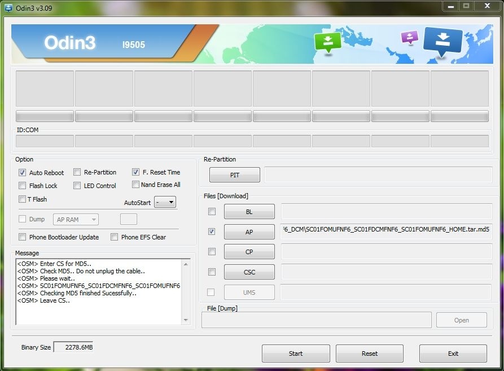Click the Odin3 app icon in title bar

pos(8,8)
